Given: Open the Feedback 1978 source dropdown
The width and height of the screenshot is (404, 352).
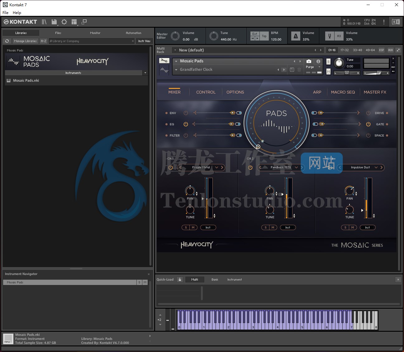Looking at the screenshot, I should point(296,167).
